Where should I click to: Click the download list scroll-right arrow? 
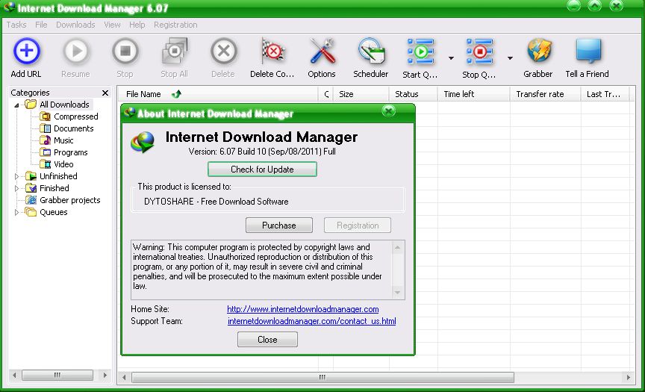[628, 377]
